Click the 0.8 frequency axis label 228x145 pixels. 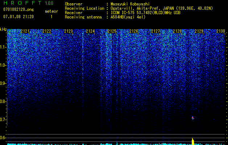(3, 101)
